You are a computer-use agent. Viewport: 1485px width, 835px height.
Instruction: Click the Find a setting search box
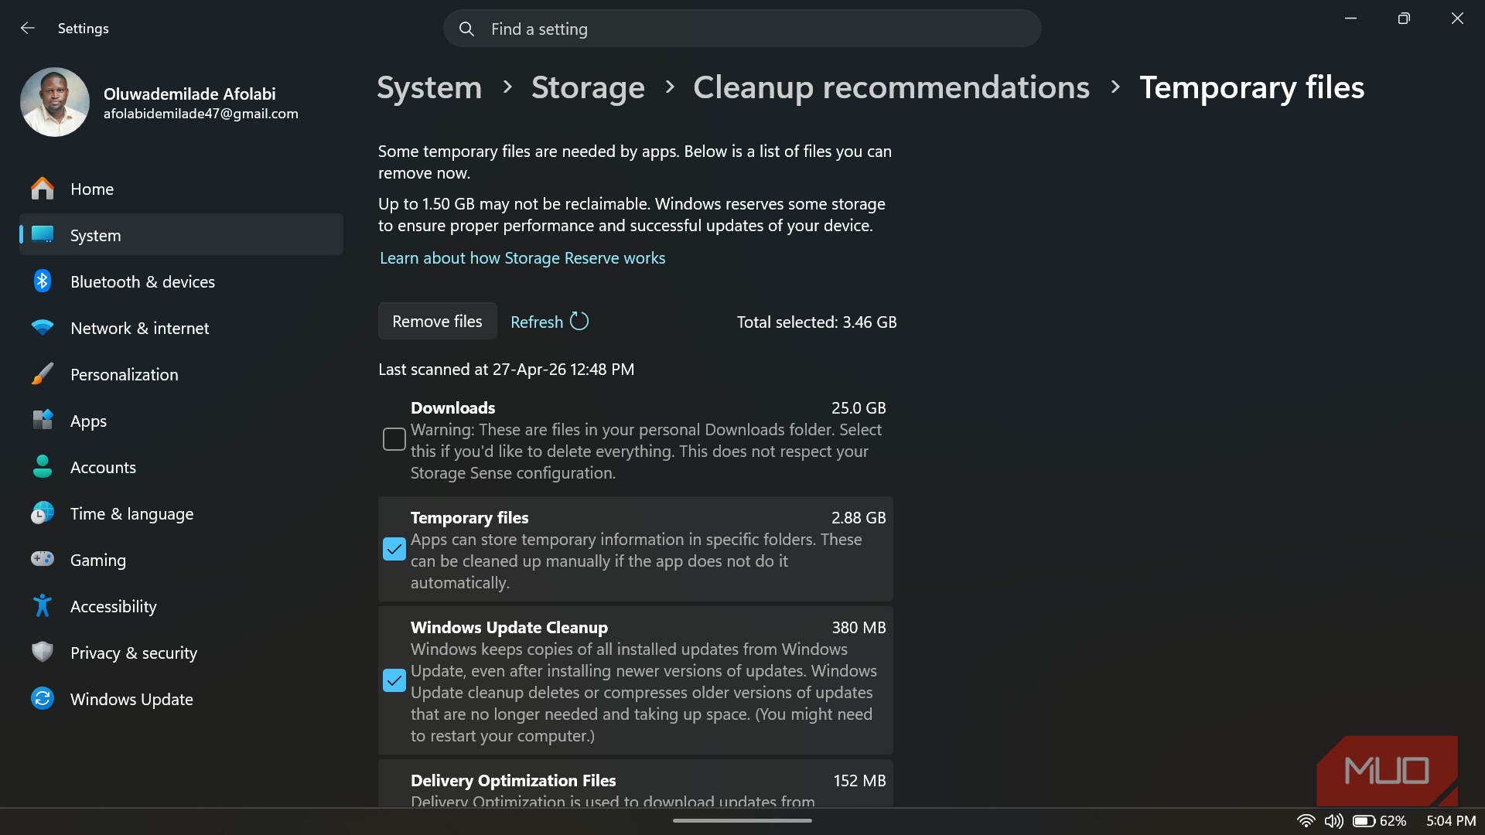click(742, 29)
